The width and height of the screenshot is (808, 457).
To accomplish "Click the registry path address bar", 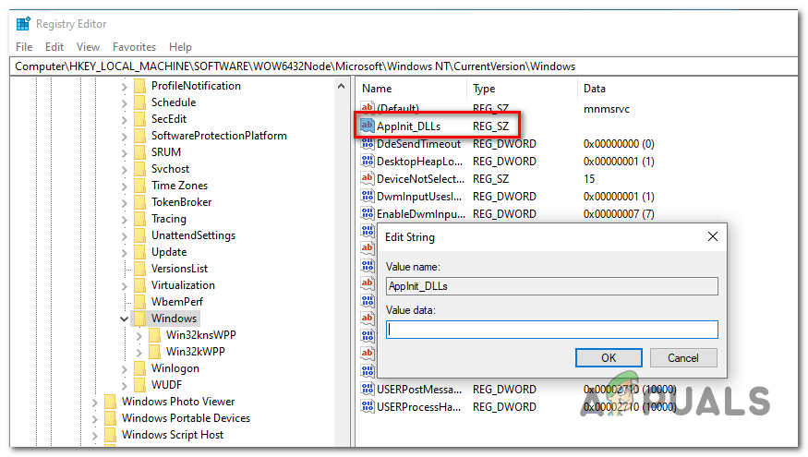I will tap(404, 66).
